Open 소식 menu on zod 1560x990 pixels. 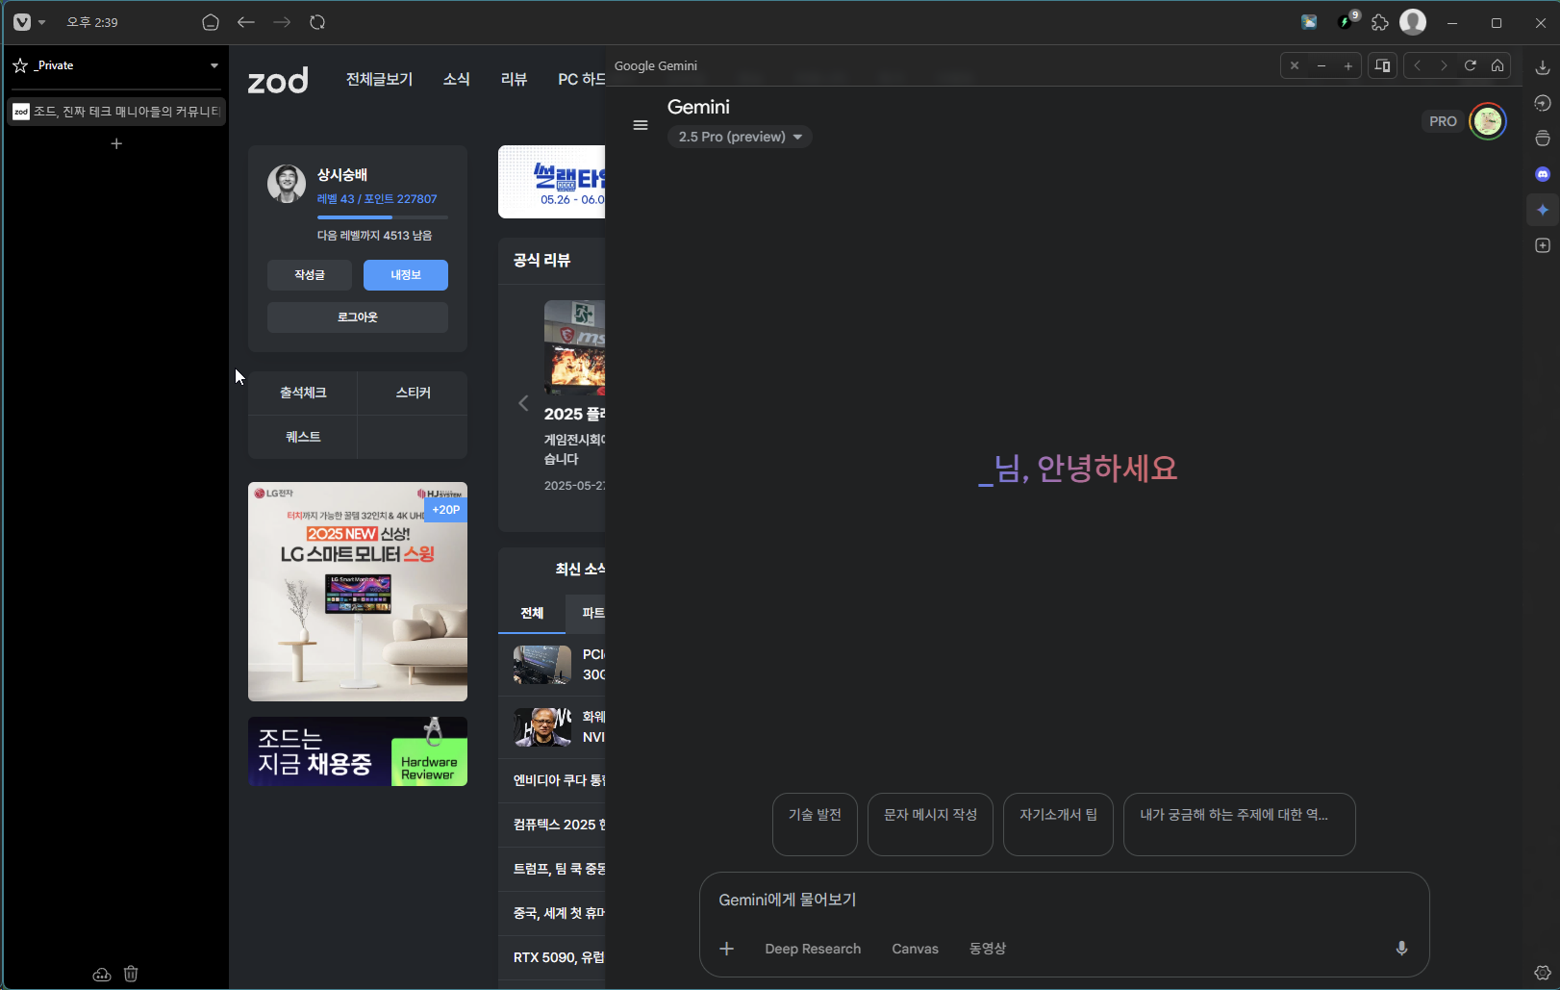point(456,79)
